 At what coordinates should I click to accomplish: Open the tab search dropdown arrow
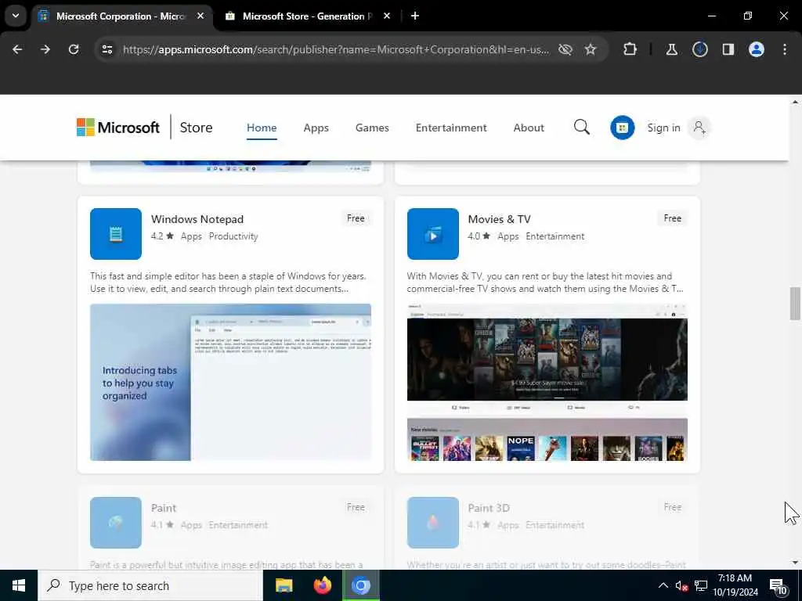pos(16,16)
